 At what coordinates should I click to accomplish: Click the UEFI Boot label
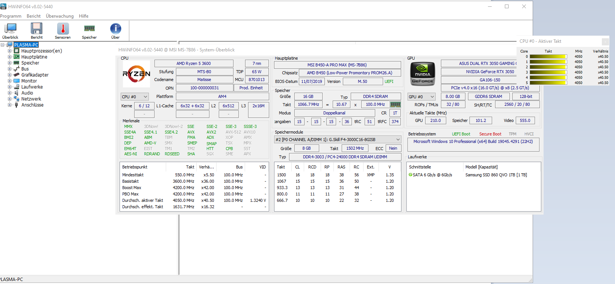click(461, 134)
